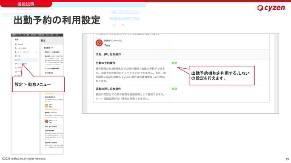Click the 機能説明 label at the top left
This screenshot has width=291, height=163.
pyautogui.click(x=26, y=4)
